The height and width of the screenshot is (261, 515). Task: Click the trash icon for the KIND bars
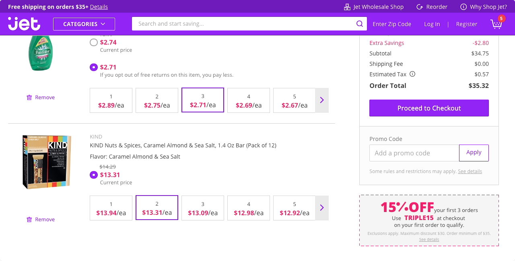[29, 219]
